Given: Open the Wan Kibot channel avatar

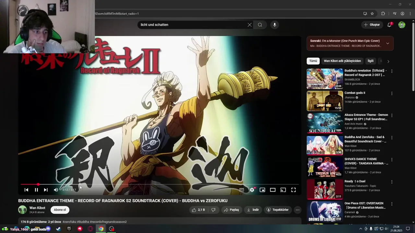Looking at the screenshot, I should (22, 210).
